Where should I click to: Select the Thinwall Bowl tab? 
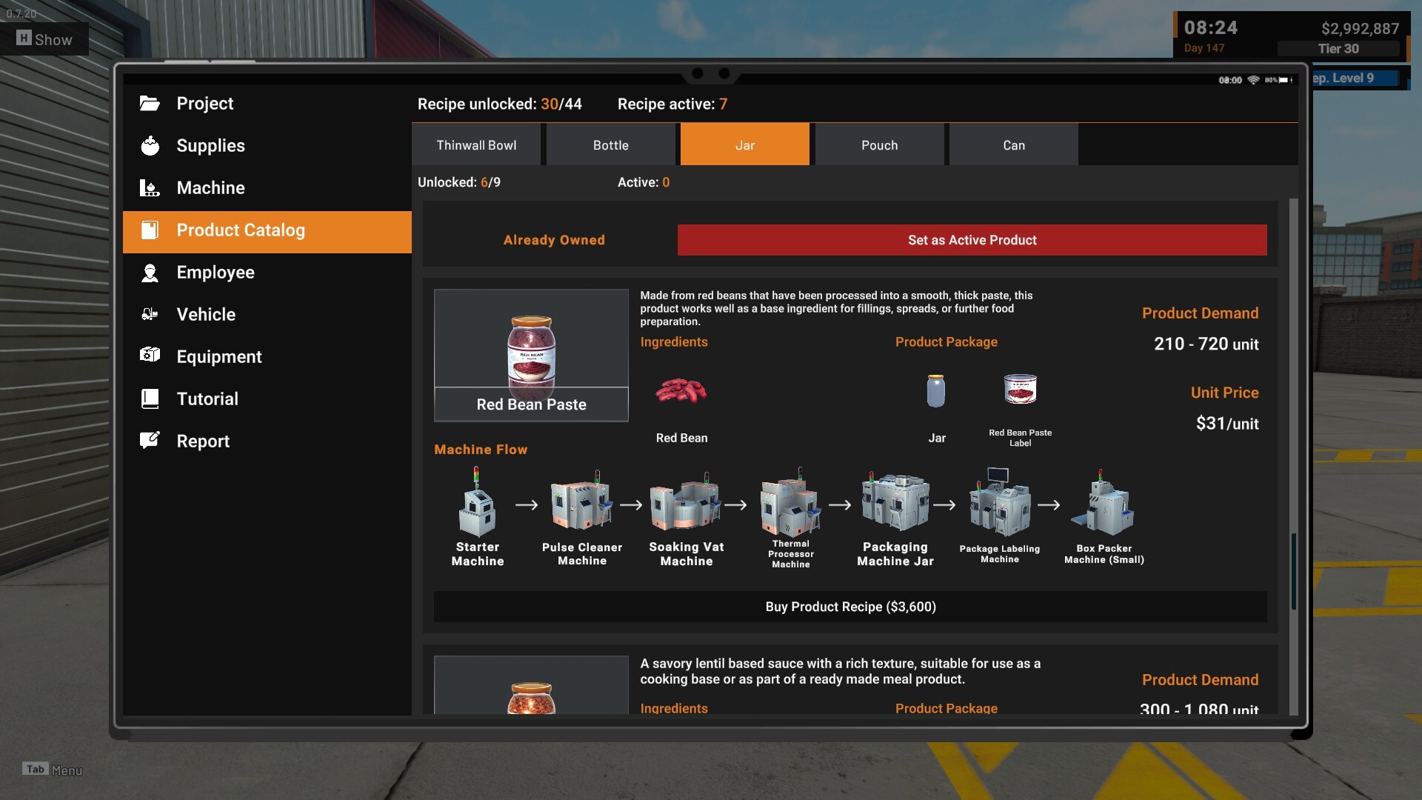coord(476,145)
